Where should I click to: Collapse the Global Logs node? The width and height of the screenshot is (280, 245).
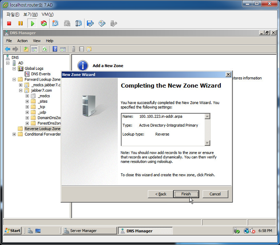coord(14,68)
